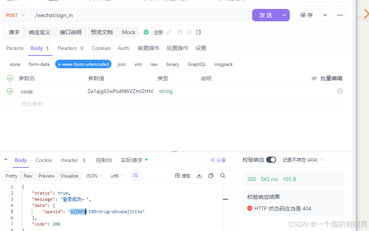369x231 pixels.
Task: Open the JSON format dropdown
Action: pos(94,176)
